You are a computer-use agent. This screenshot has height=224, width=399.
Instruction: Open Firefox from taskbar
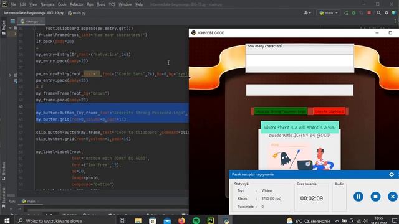[x=181, y=221]
